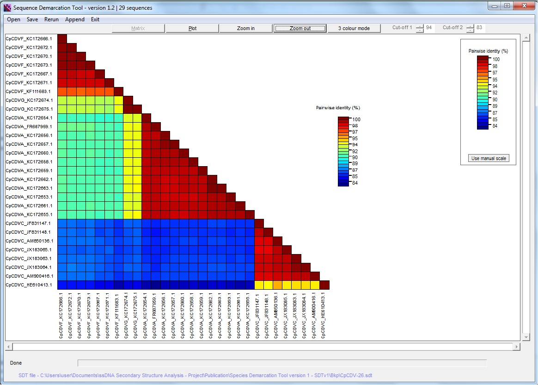Click the Cut-off 1 value field showing 94
The image size is (538, 385).
click(x=429, y=28)
